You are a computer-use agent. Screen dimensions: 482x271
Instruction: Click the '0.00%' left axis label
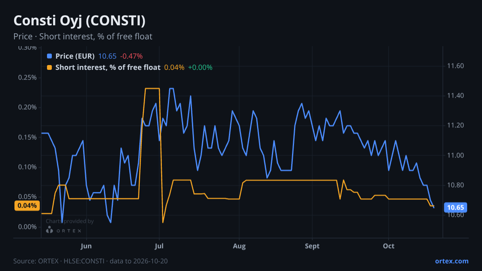28,227
